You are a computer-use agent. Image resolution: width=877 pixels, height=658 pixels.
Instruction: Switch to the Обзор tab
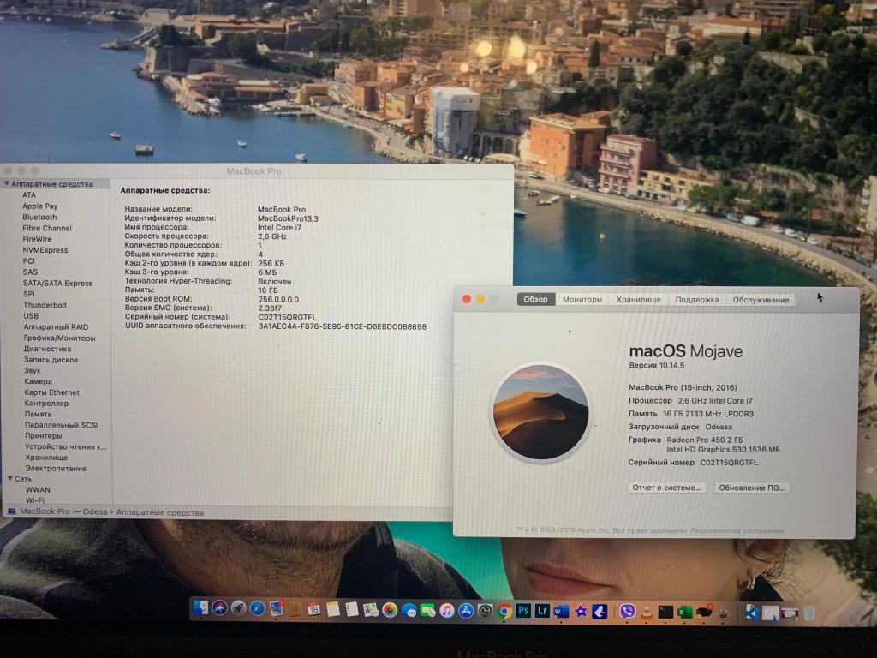point(536,299)
